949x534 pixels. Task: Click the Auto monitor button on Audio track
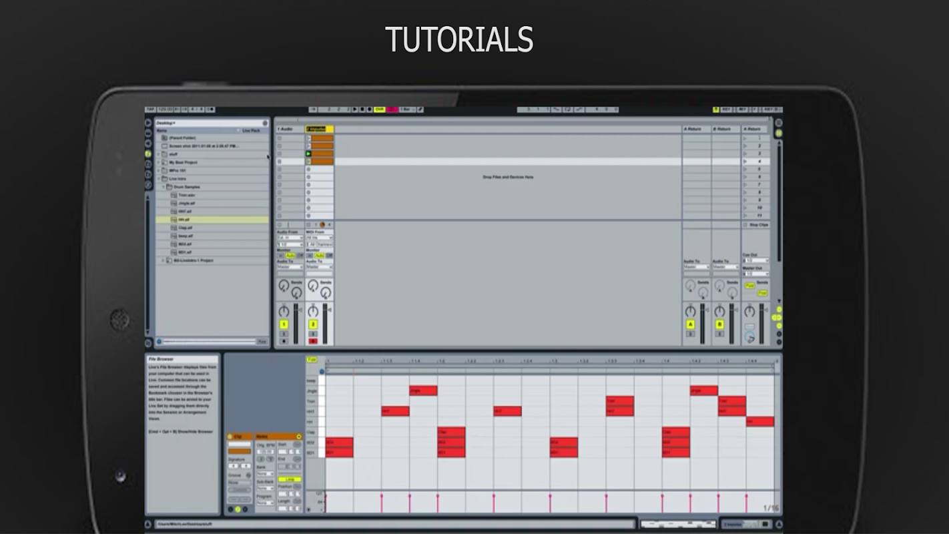click(x=290, y=255)
